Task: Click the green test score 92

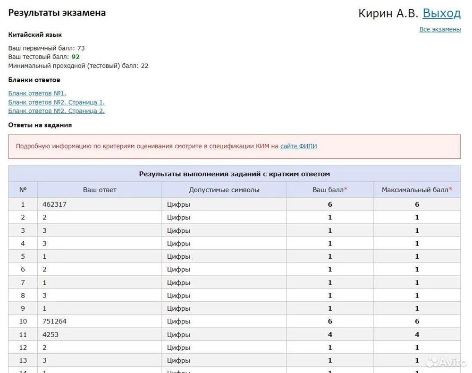Action: click(x=76, y=57)
